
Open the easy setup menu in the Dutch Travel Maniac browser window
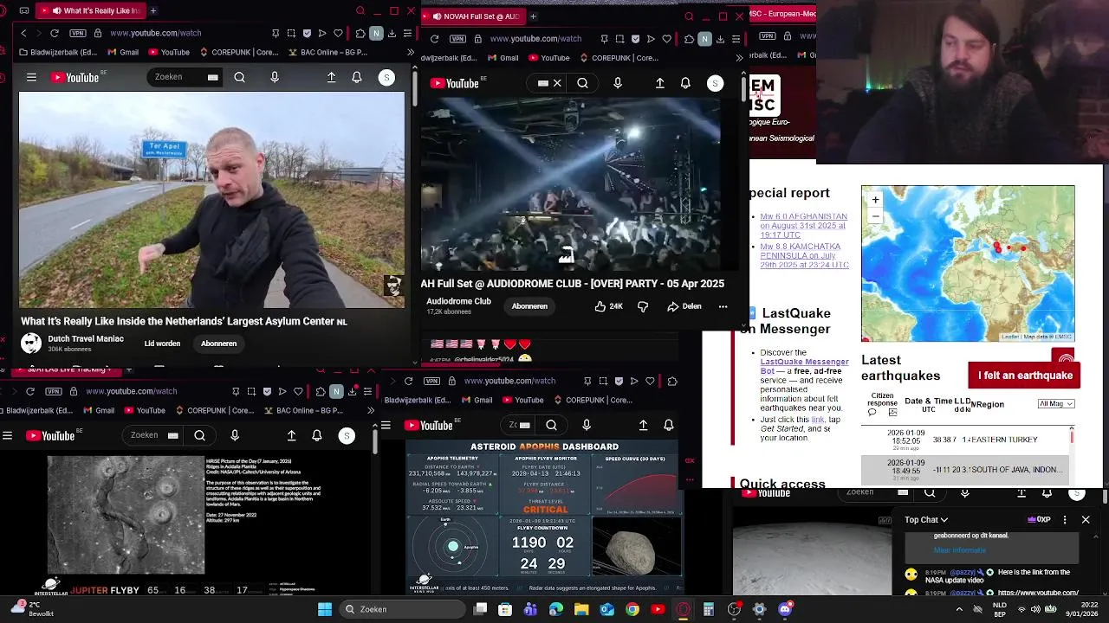[407, 33]
